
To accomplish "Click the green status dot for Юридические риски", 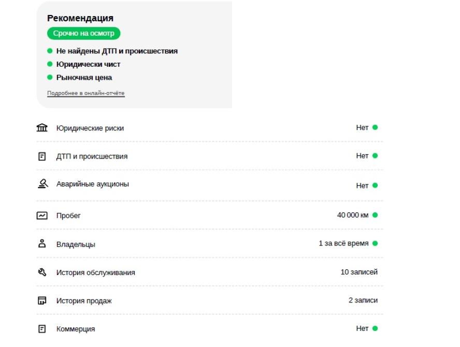I will (375, 127).
